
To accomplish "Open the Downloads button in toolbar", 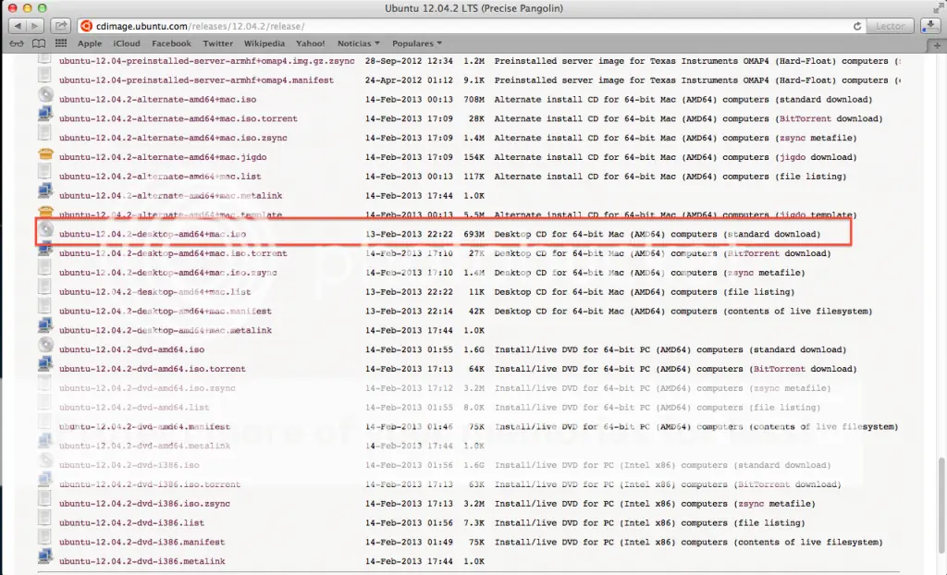I will click(x=930, y=26).
